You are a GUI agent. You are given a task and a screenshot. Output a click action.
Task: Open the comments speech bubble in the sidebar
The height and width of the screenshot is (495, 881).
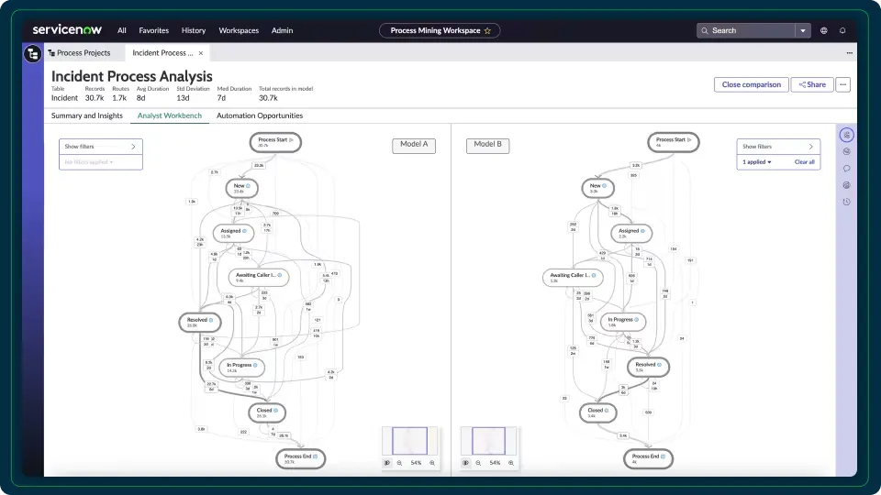[847, 169]
